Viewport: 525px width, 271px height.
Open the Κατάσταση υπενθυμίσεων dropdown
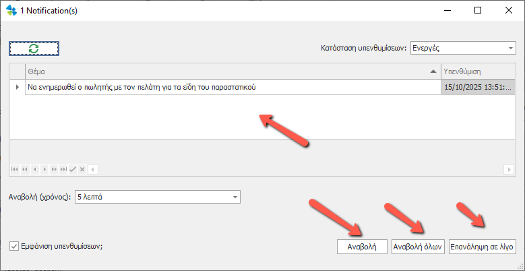point(509,49)
